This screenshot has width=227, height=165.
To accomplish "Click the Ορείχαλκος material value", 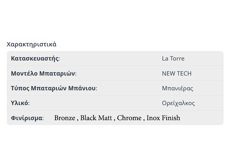I will [x=178, y=103].
